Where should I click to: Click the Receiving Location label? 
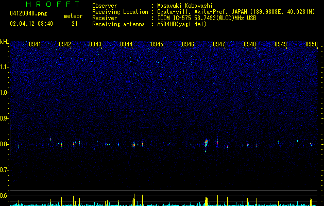120,12
